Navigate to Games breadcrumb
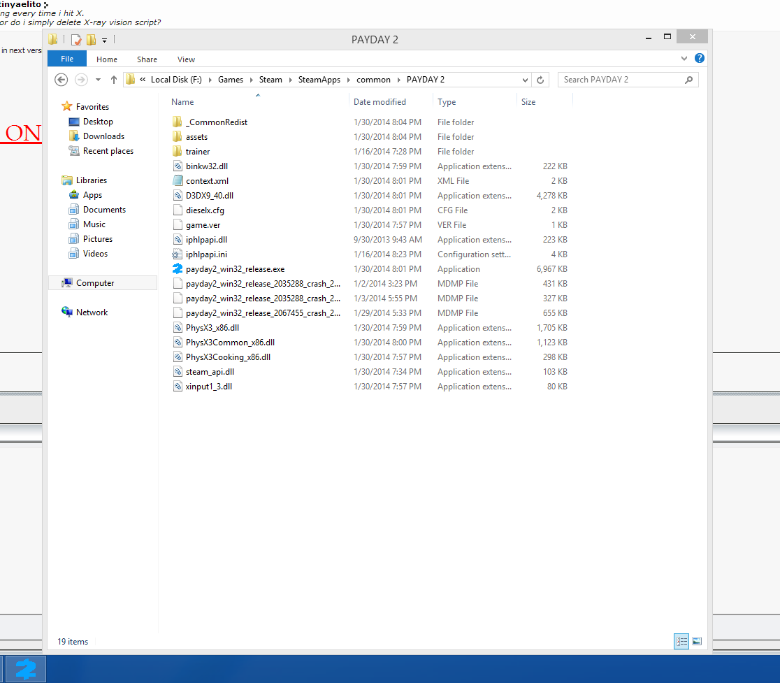Screen dimensions: 780x683 [231, 80]
